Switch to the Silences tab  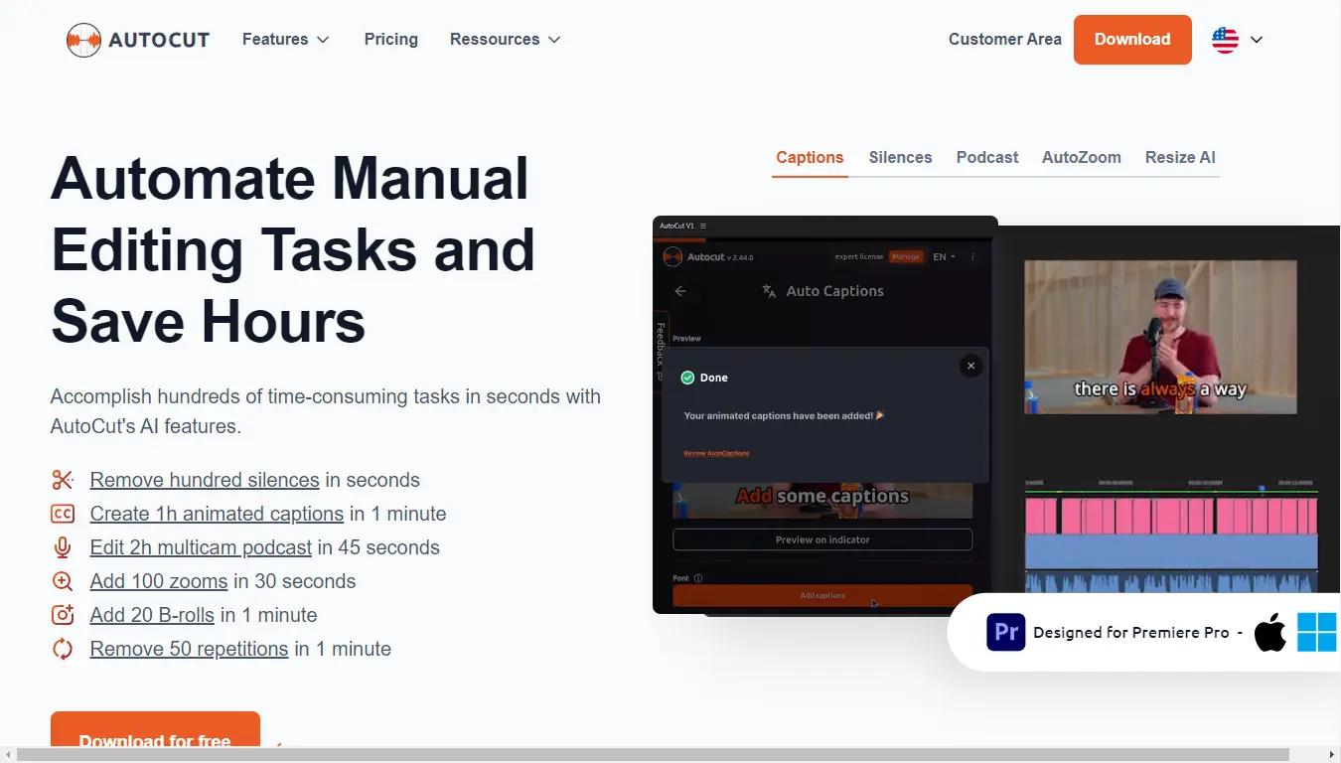(900, 157)
